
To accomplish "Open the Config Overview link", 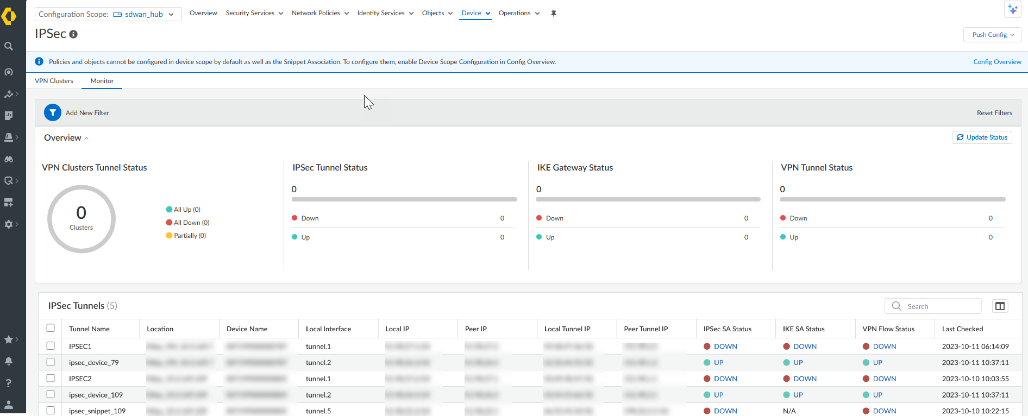I will click(997, 62).
